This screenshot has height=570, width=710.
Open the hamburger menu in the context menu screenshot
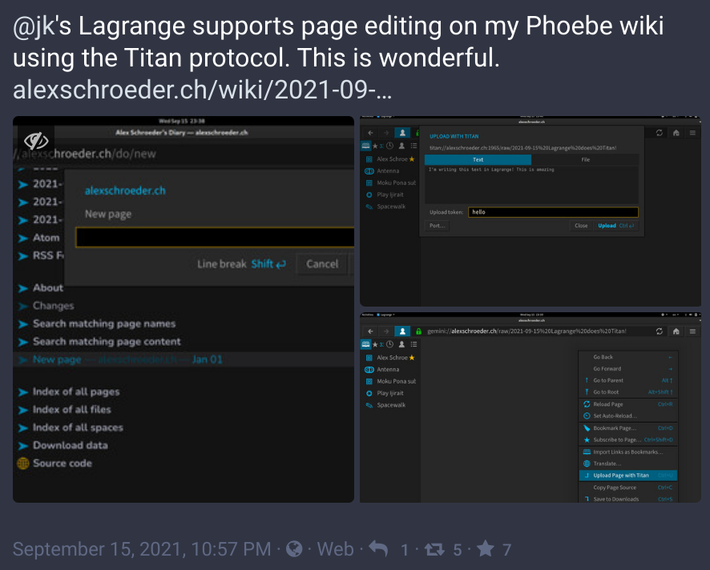[692, 331]
